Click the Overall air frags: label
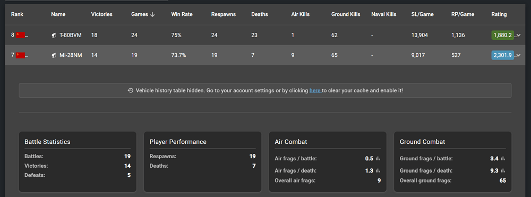Image resolution: width=531 pixels, height=197 pixels. click(x=295, y=181)
